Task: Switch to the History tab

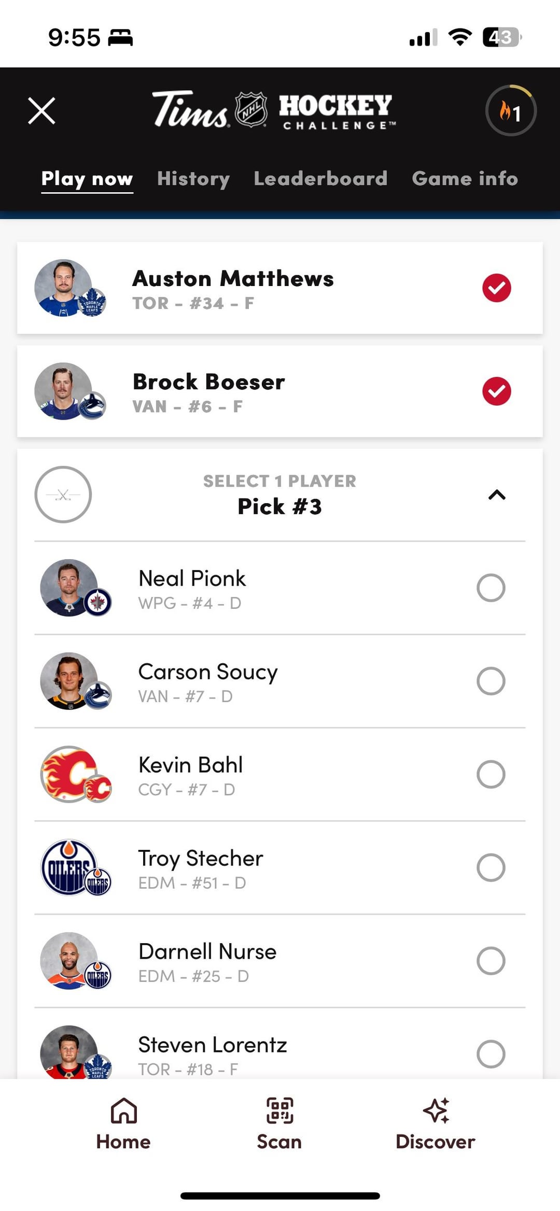Action: [x=193, y=179]
